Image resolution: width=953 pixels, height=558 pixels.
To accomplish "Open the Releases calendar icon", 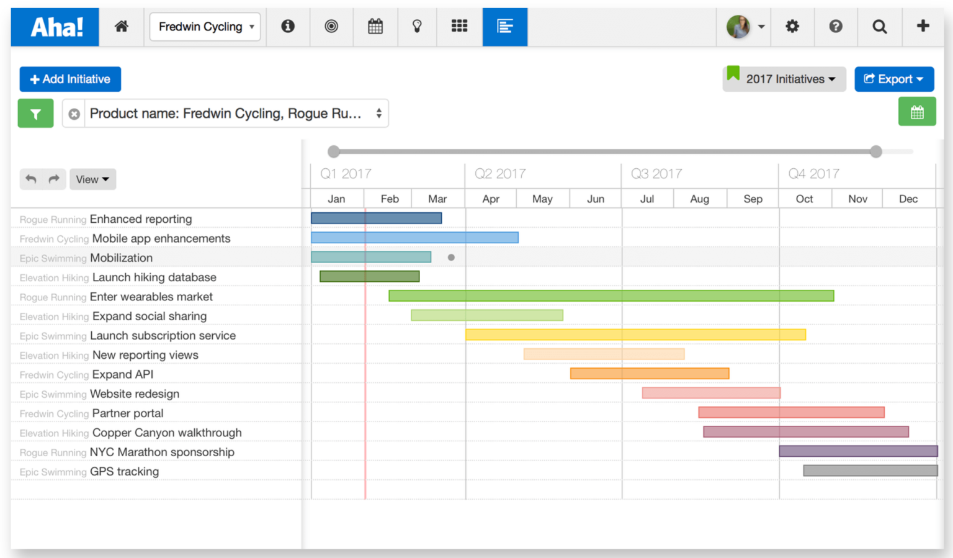I will pos(375,27).
